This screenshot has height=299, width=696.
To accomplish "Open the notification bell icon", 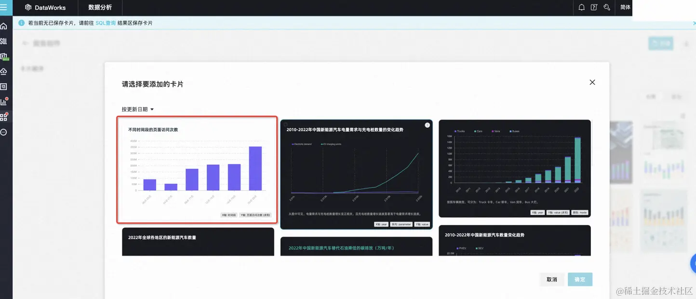I will [x=582, y=7].
